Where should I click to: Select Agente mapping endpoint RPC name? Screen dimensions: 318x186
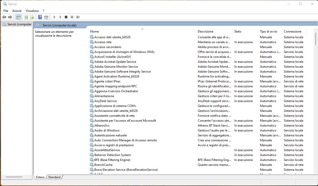[116, 86]
